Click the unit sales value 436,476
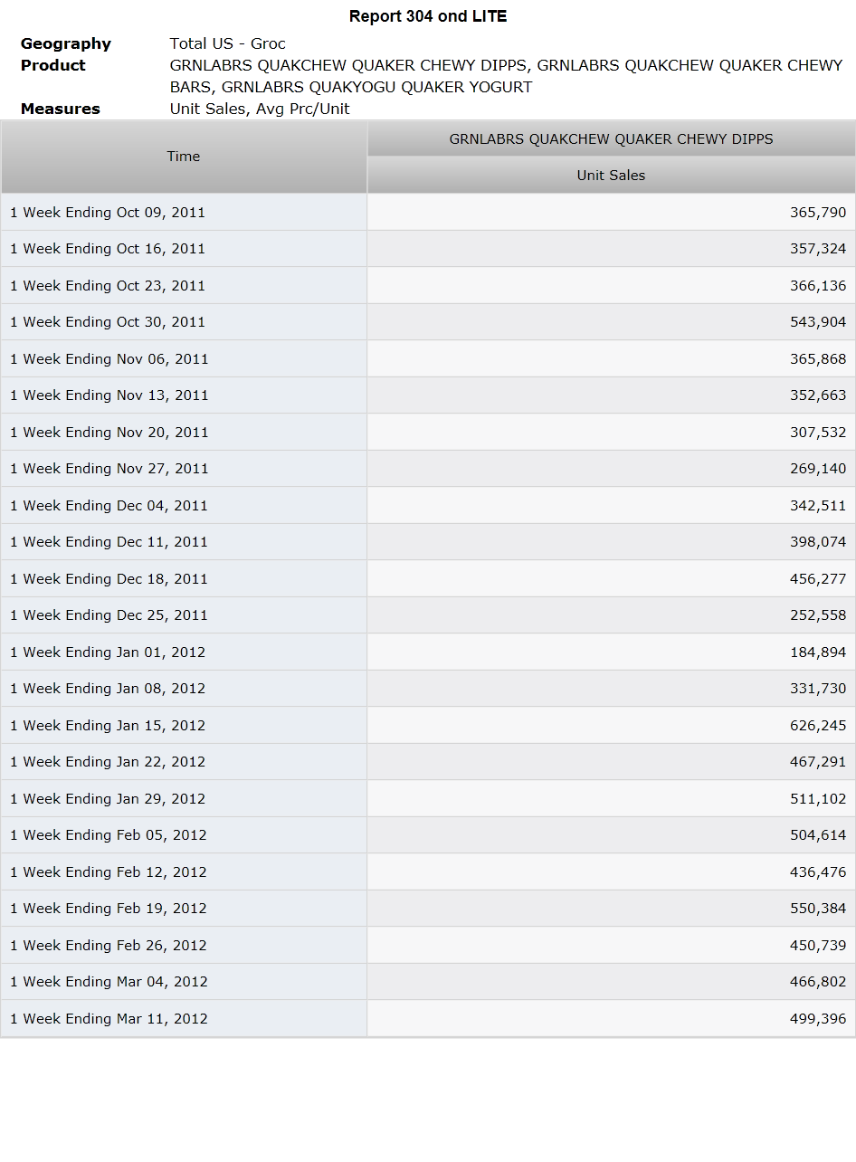This screenshot has height=1162, width=856. point(818,871)
